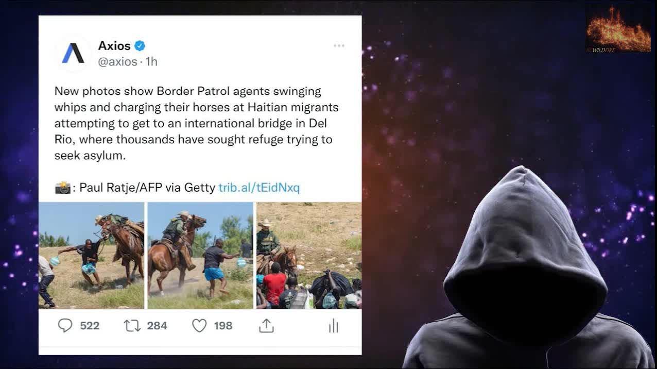Open the first photo of mounted agent
The image size is (657, 369).
click(x=92, y=256)
